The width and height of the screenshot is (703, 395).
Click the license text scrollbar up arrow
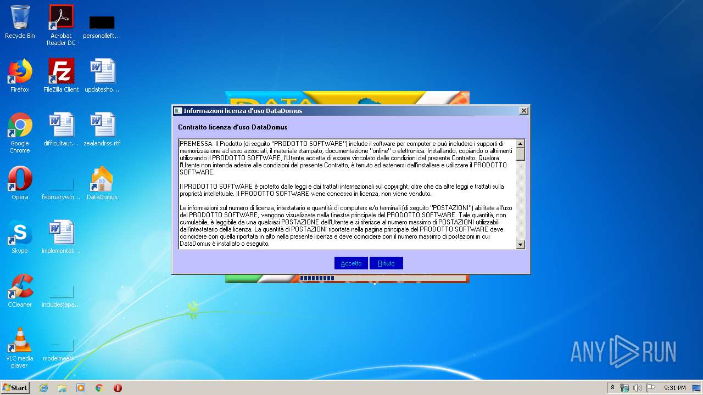pyautogui.click(x=521, y=144)
